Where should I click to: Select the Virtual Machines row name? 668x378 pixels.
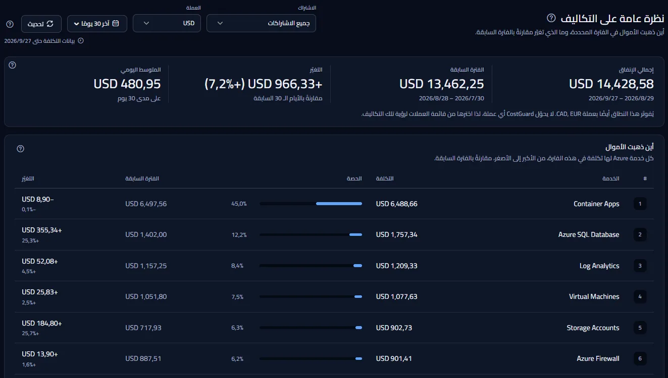[x=594, y=297]
